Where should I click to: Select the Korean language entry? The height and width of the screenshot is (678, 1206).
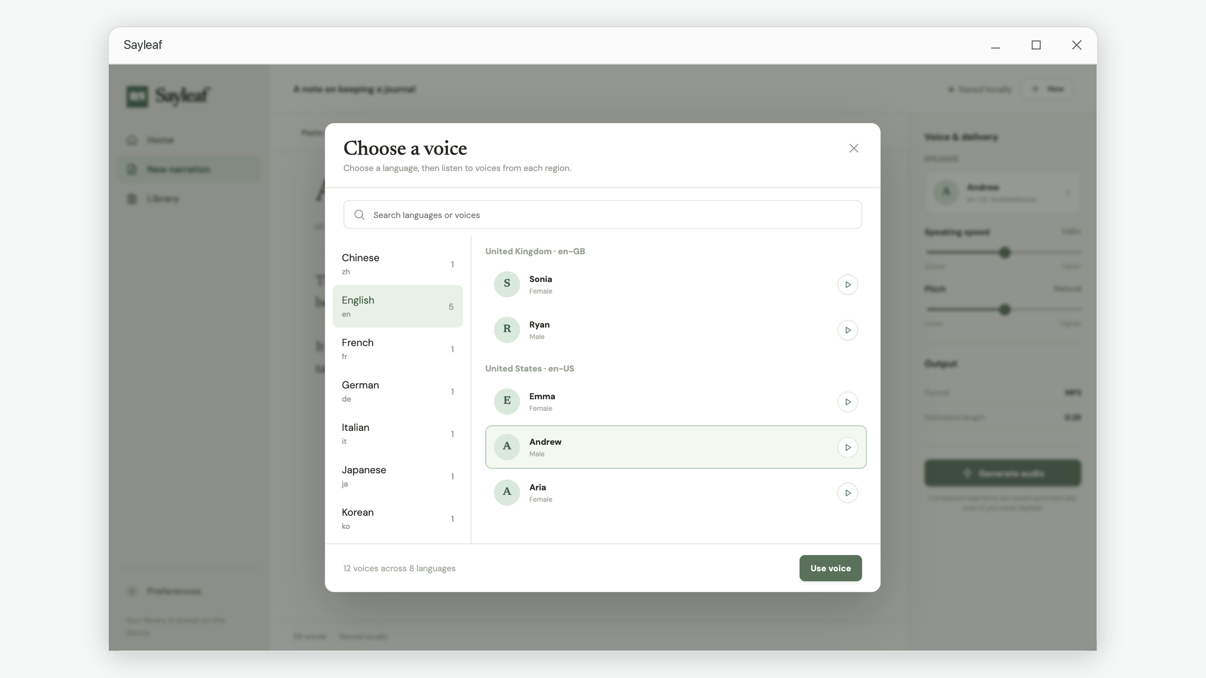(x=398, y=518)
